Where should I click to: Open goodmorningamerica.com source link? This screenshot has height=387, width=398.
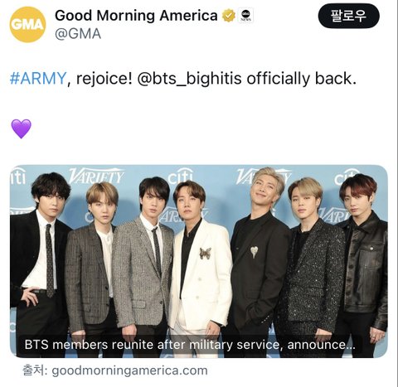(129, 370)
